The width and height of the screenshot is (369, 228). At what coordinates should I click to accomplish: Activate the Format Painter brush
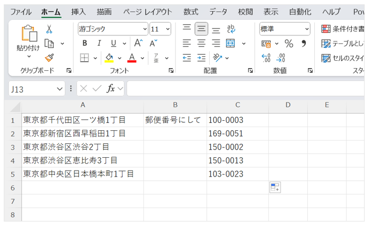click(49, 57)
